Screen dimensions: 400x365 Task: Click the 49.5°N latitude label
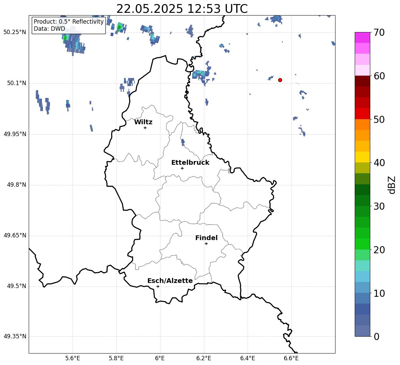17,286
